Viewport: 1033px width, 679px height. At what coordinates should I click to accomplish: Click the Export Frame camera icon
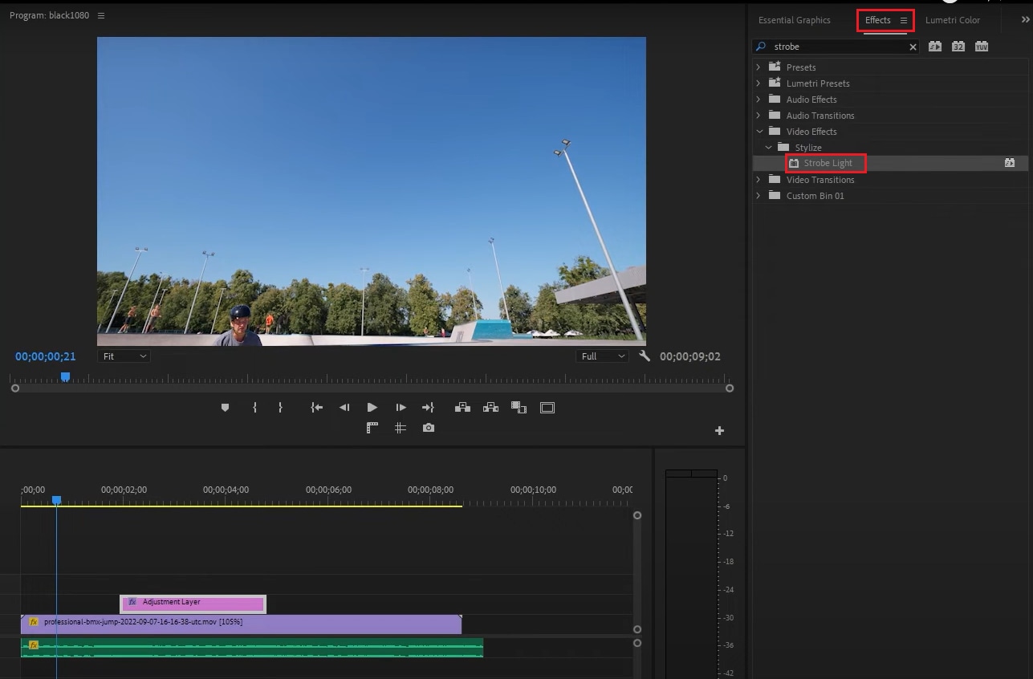(429, 429)
